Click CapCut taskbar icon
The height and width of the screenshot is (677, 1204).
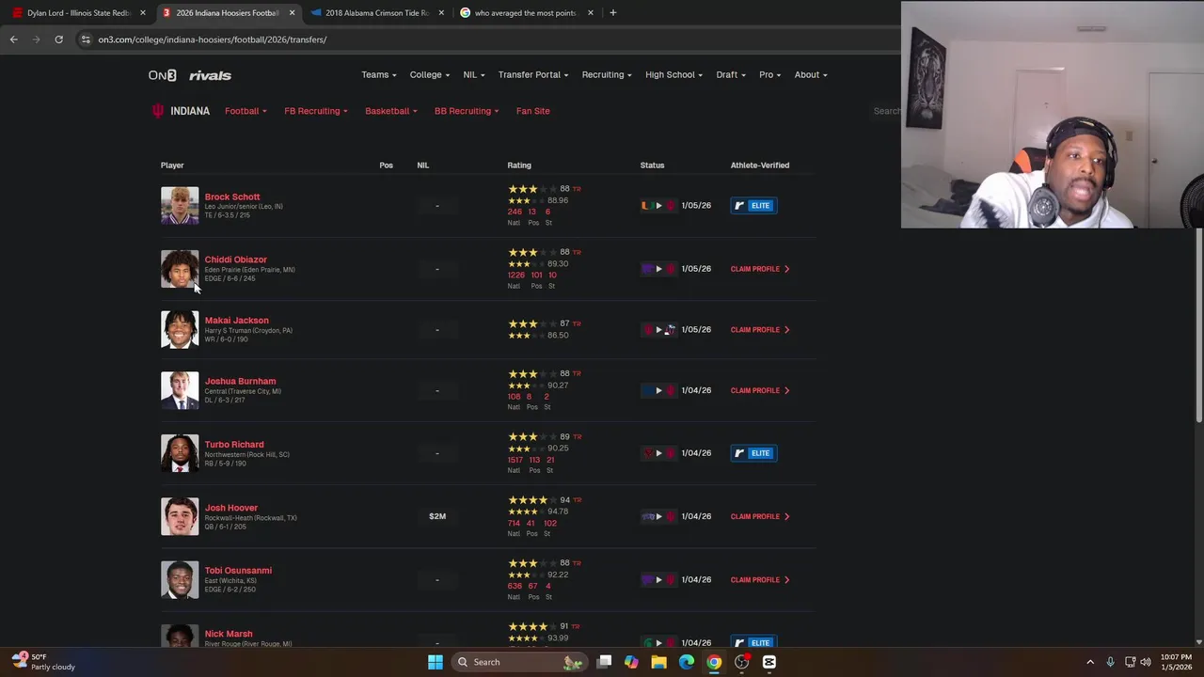[x=768, y=662]
